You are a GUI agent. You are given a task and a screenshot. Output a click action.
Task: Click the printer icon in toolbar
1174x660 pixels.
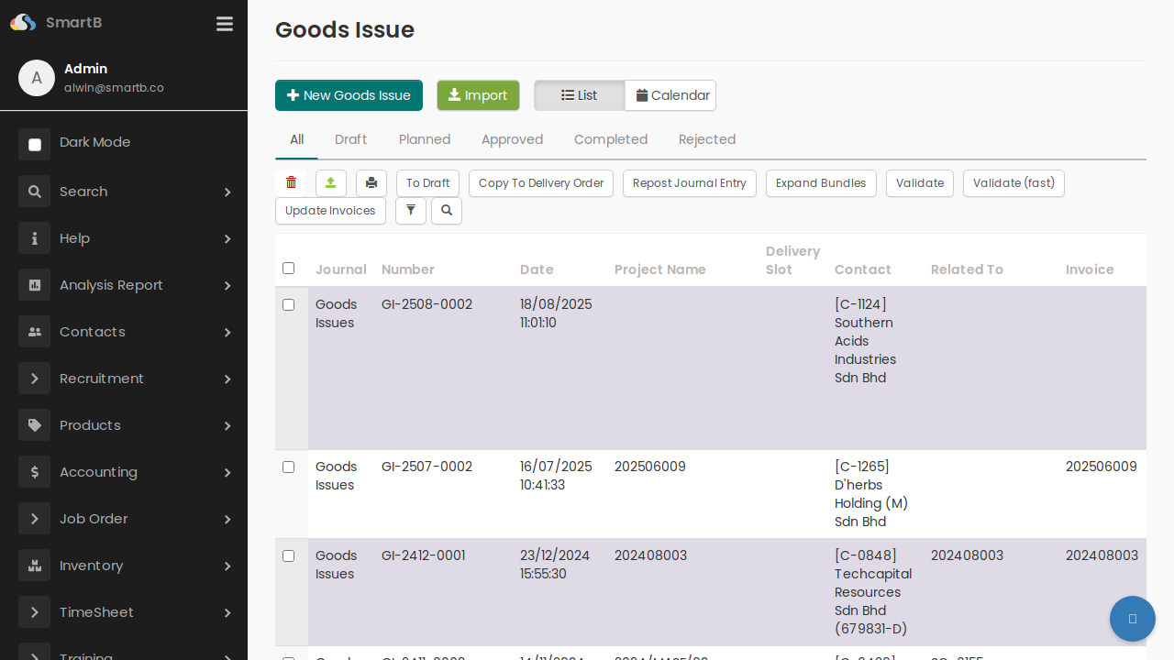(x=371, y=183)
